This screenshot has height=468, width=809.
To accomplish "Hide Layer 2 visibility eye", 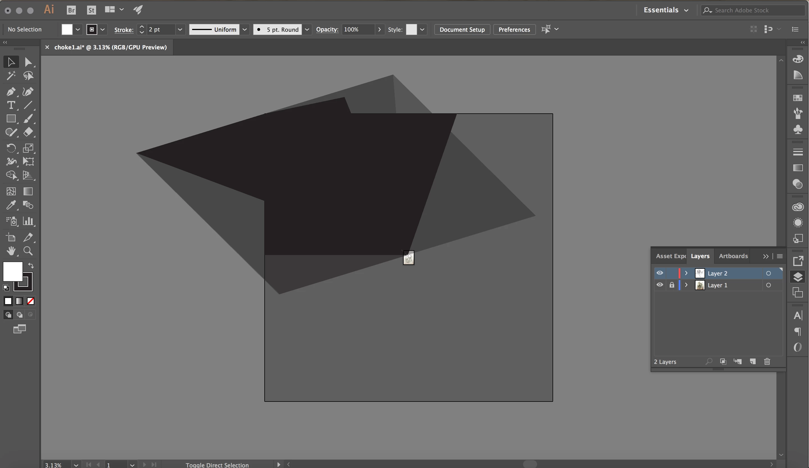I will 660,273.
